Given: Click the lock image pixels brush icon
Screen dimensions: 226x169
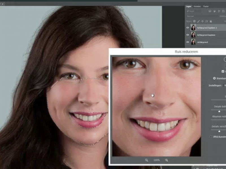Looking at the screenshot, I should [198, 21].
